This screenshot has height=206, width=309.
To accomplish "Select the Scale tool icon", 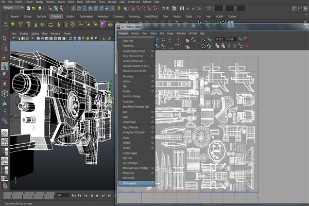I will click(x=5, y=84).
